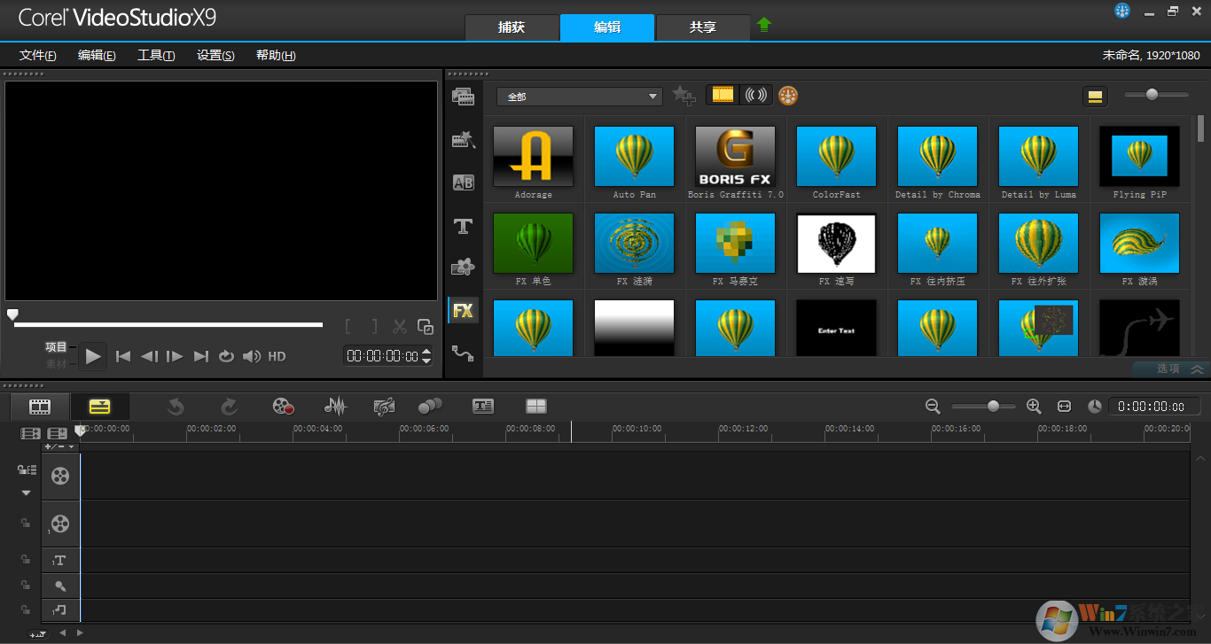Switch to Storyboard view button
Image resolution: width=1211 pixels, height=644 pixels.
point(40,407)
